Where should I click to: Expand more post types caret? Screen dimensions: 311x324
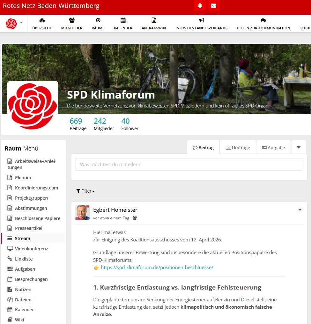(299, 147)
